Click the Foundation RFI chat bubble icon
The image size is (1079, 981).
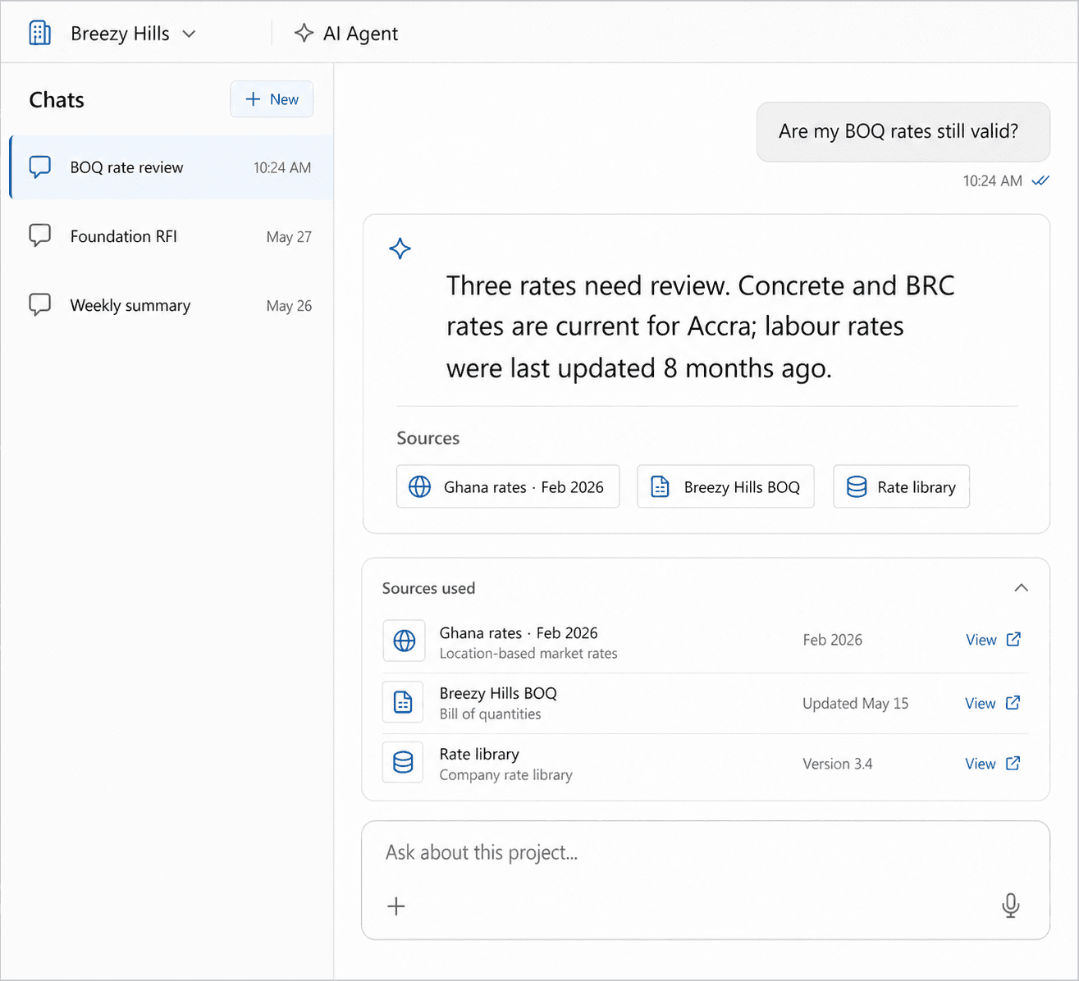click(39, 236)
